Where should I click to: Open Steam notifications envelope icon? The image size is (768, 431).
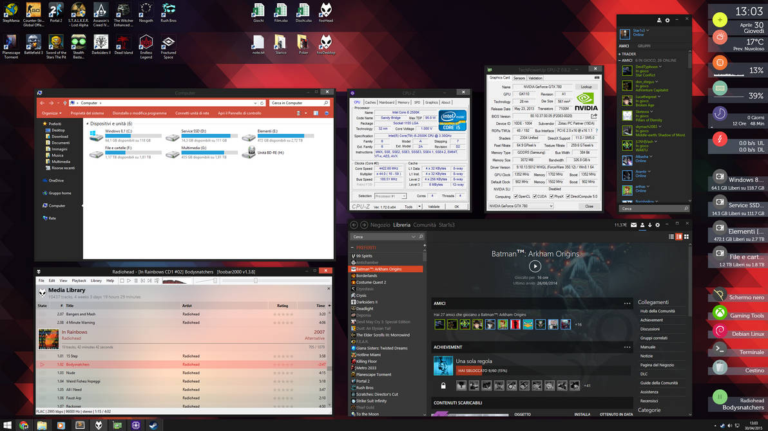634,225
